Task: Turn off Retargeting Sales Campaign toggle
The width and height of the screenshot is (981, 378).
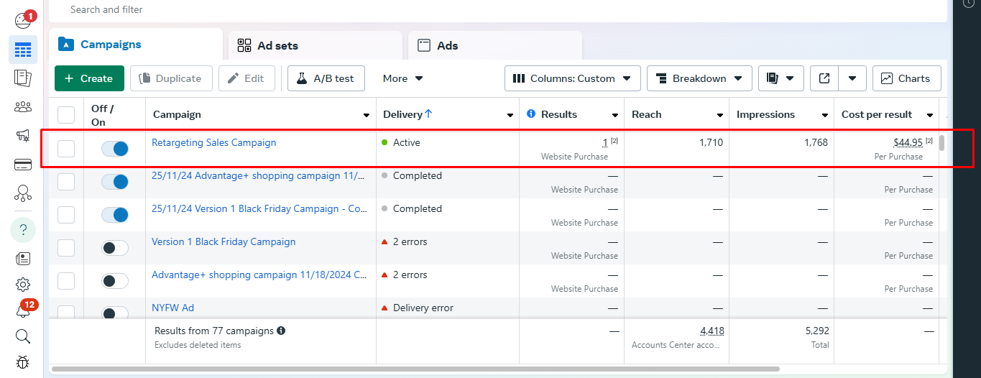Action: click(115, 149)
